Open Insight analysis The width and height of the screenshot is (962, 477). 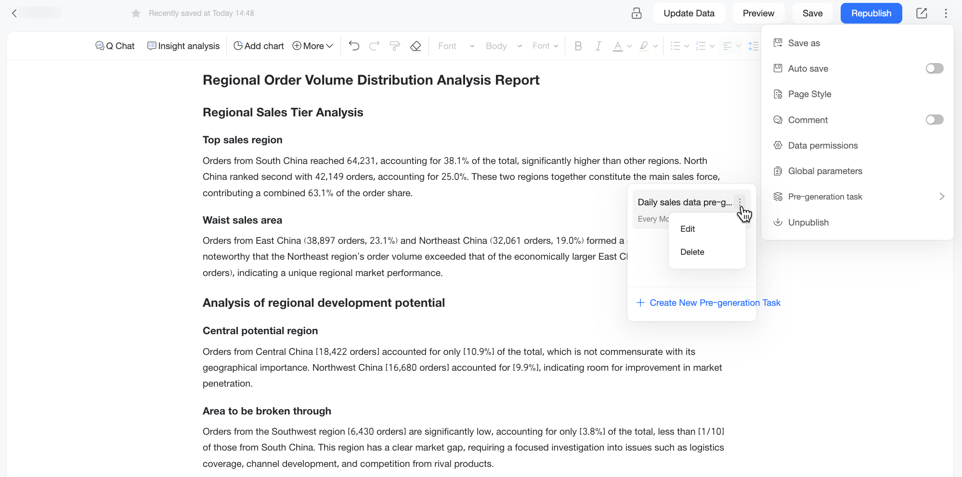[183, 46]
